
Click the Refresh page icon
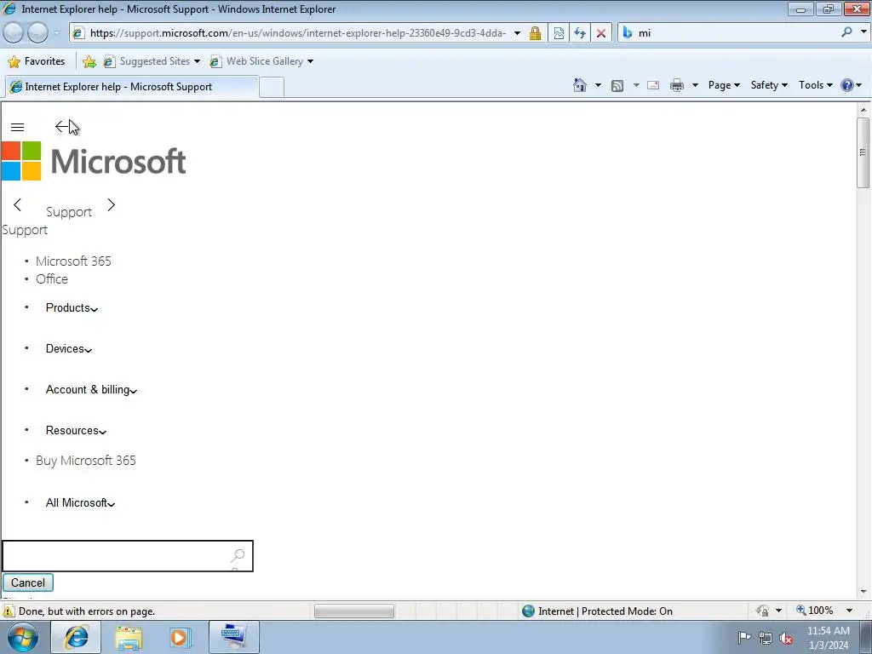(579, 33)
